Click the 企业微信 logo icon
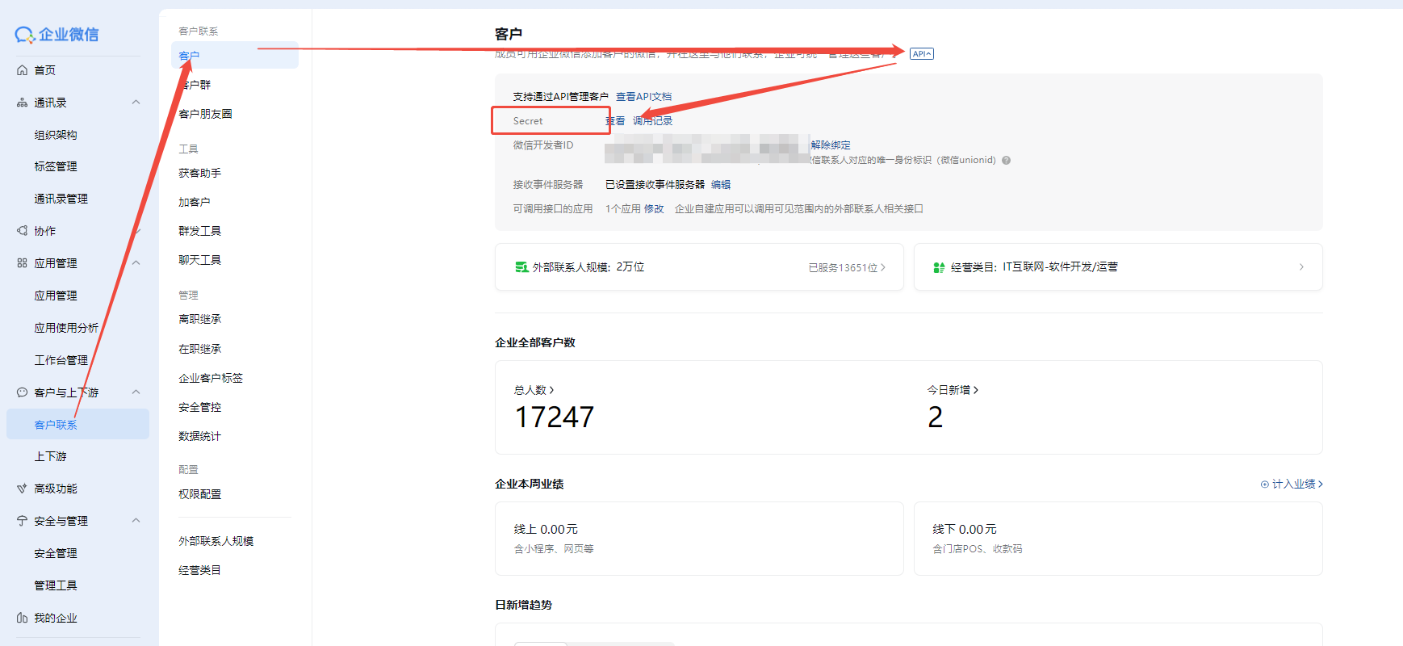 coord(24,35)
